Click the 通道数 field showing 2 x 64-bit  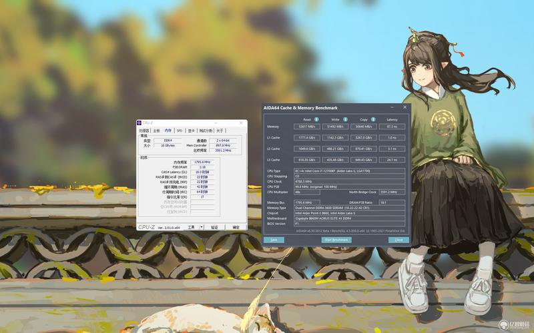(x=223, y=141)
